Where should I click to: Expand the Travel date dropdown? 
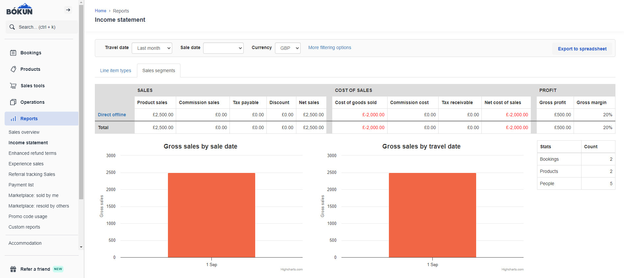coord(152,48)
